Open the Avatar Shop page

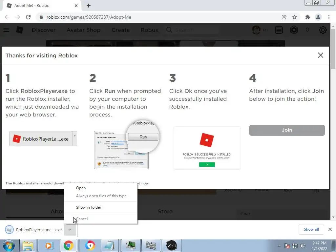84,30
